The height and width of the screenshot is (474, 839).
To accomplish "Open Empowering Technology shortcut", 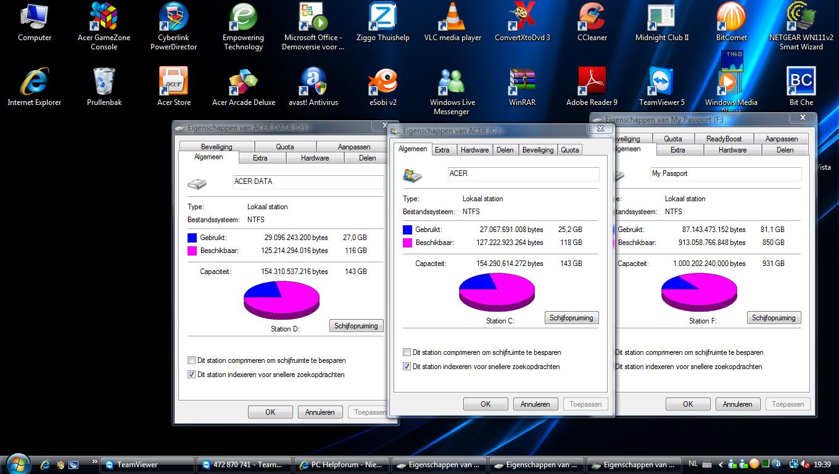I will (x=243, y=26).
